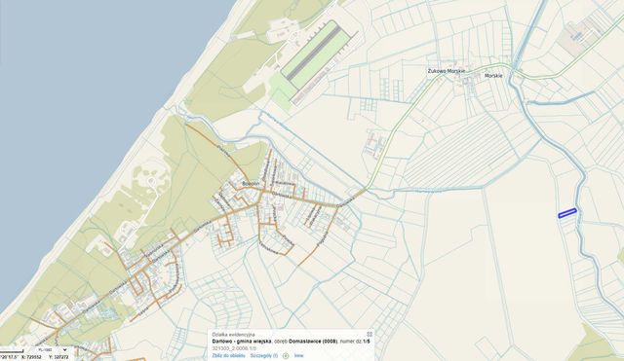624x361 pixels.
Task: Click the map scale bar
Action: (12, 351)
